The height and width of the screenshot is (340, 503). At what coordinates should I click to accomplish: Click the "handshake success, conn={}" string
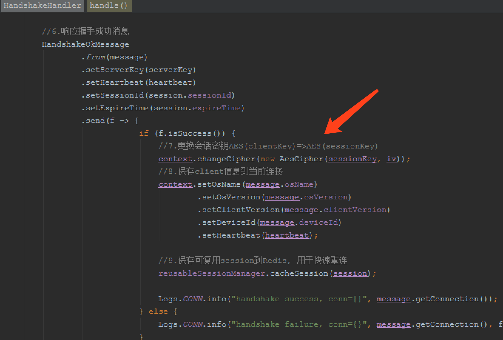tap(299, 299)
